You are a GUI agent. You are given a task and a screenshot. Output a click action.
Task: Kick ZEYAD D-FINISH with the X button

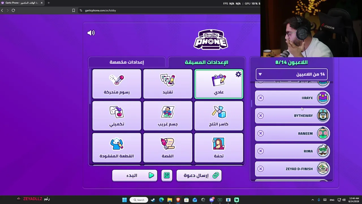pyautogui.click(x=260, y=169)
